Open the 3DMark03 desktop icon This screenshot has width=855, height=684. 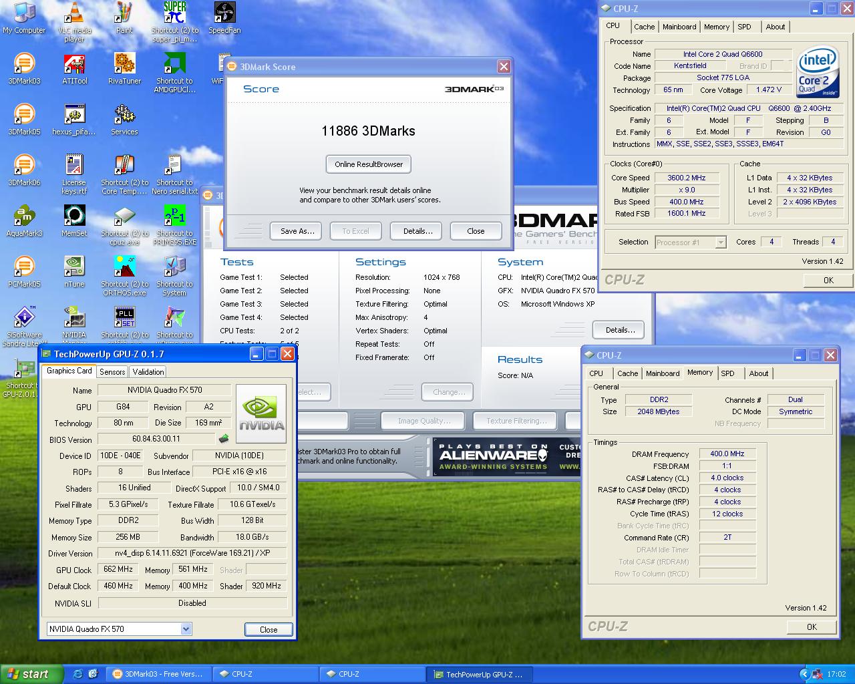(24, 69)
